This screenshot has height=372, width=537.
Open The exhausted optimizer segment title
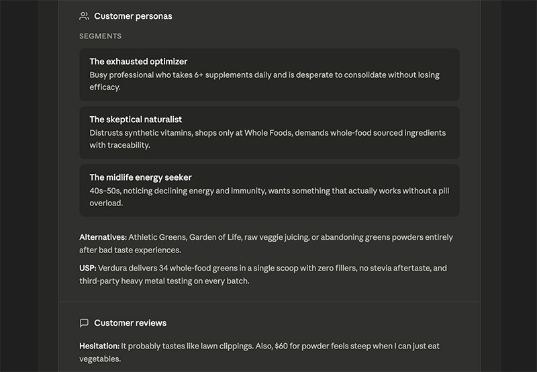(138, 62)
